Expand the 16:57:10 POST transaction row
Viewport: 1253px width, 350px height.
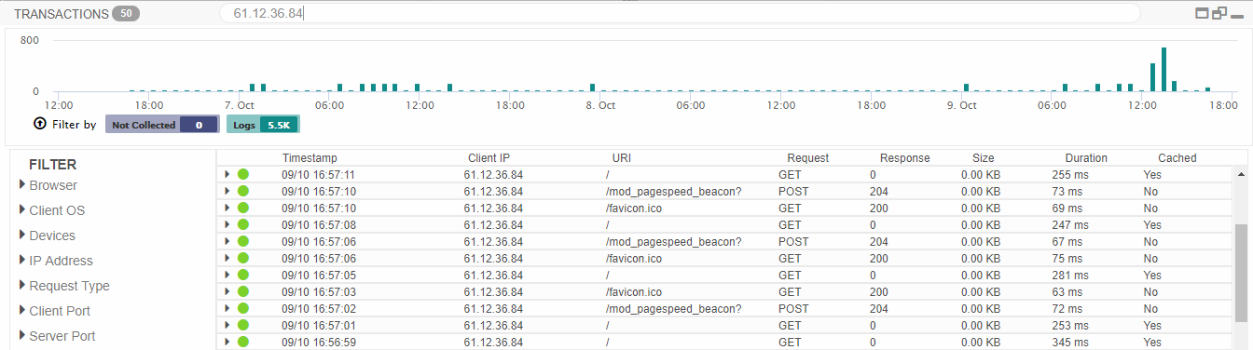tap(227, 192)
